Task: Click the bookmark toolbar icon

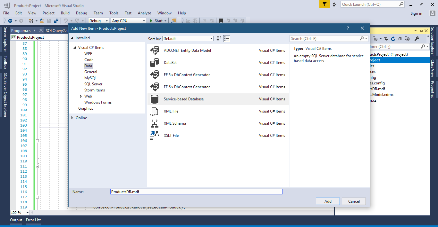Action: [221, 21]
